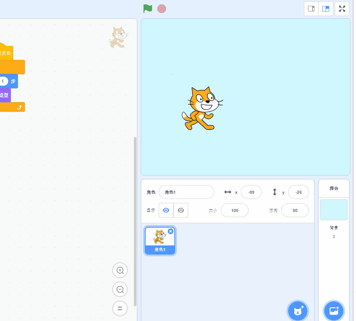Image resolution: width=356 pixels, height=321 pixels.
Task: Click the loop arrow on repeat block
Action: [x=20, y=107]
